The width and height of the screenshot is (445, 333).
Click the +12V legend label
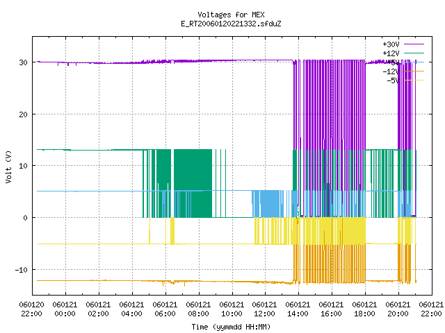point(391,53)
